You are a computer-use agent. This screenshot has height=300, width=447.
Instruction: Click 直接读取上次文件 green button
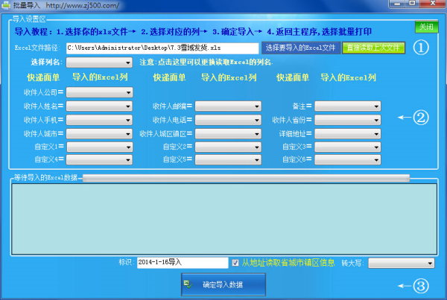(373, 48)
